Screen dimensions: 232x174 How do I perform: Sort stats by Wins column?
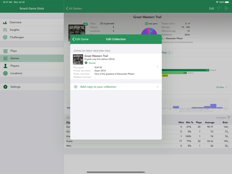coord(181,122)
